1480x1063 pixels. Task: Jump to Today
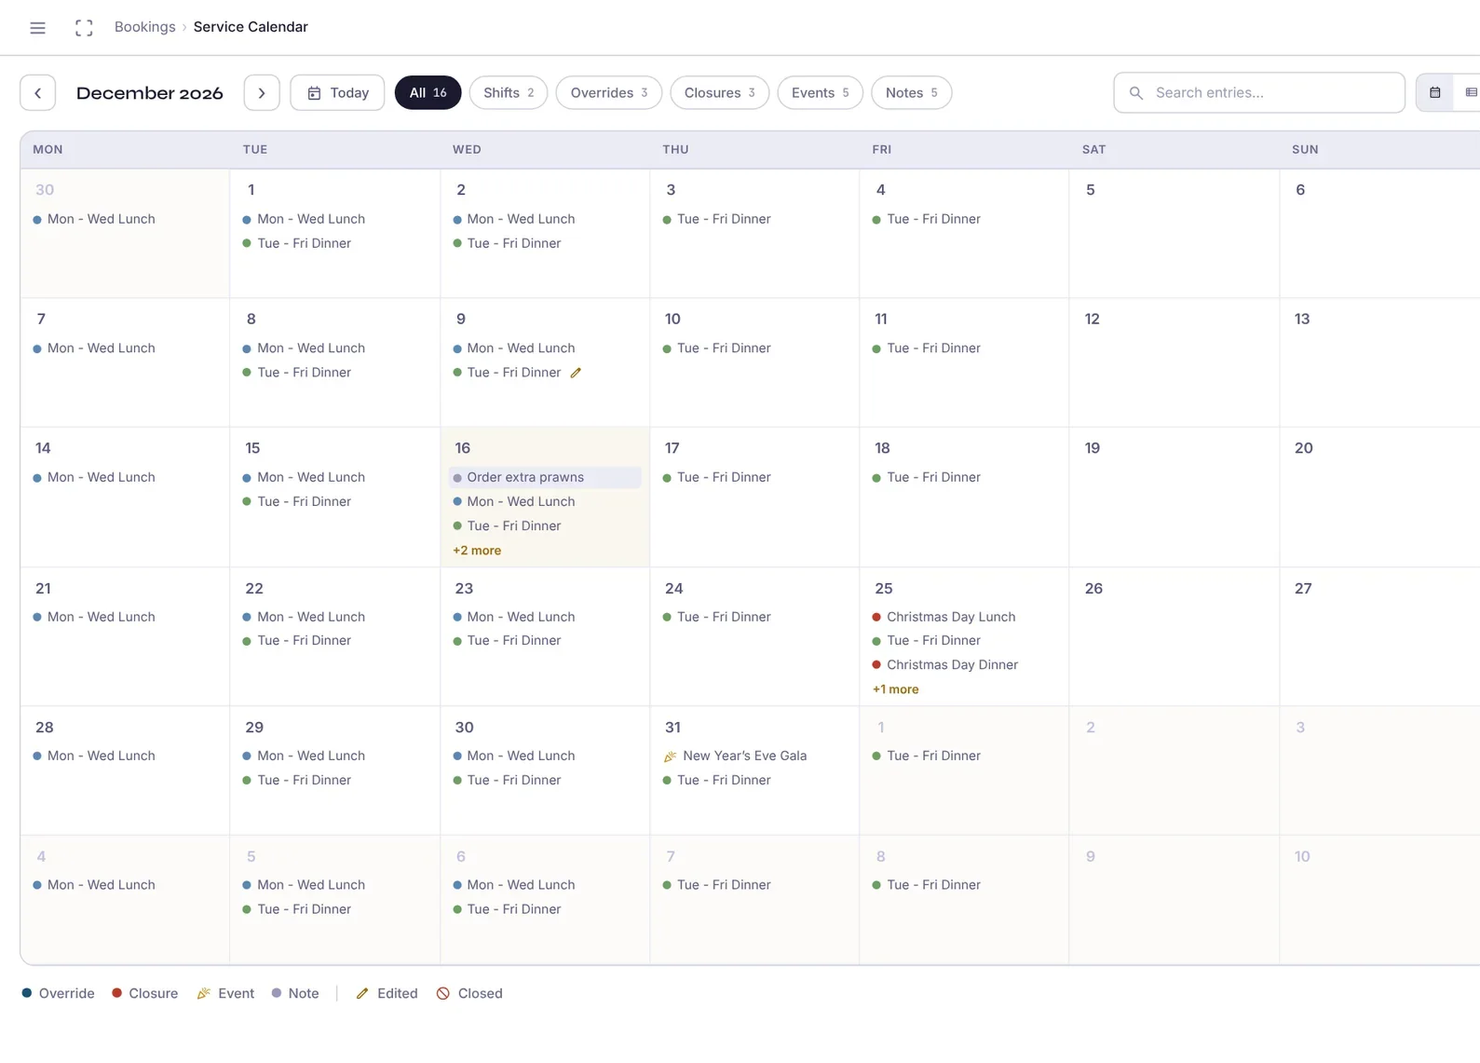click(x=337, y=93)
